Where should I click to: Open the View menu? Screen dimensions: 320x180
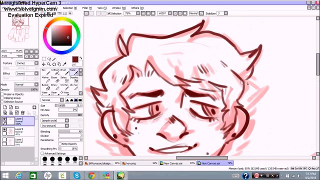102,8
